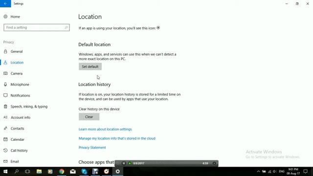
Task: Click the network icon in the system tray
Action: point(269,172)
